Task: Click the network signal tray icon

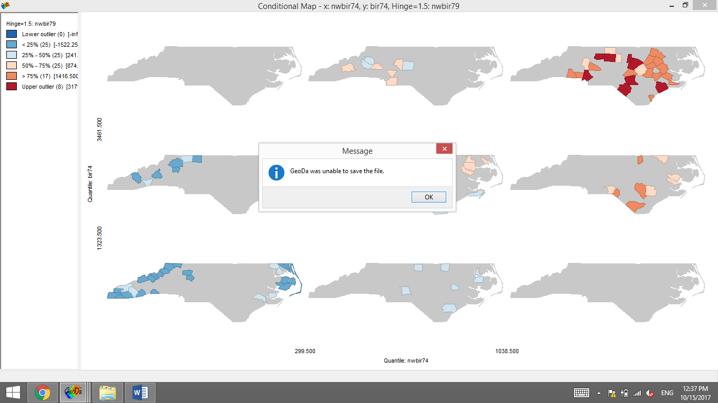Action: pyautogui.click(x=637, y=393)
